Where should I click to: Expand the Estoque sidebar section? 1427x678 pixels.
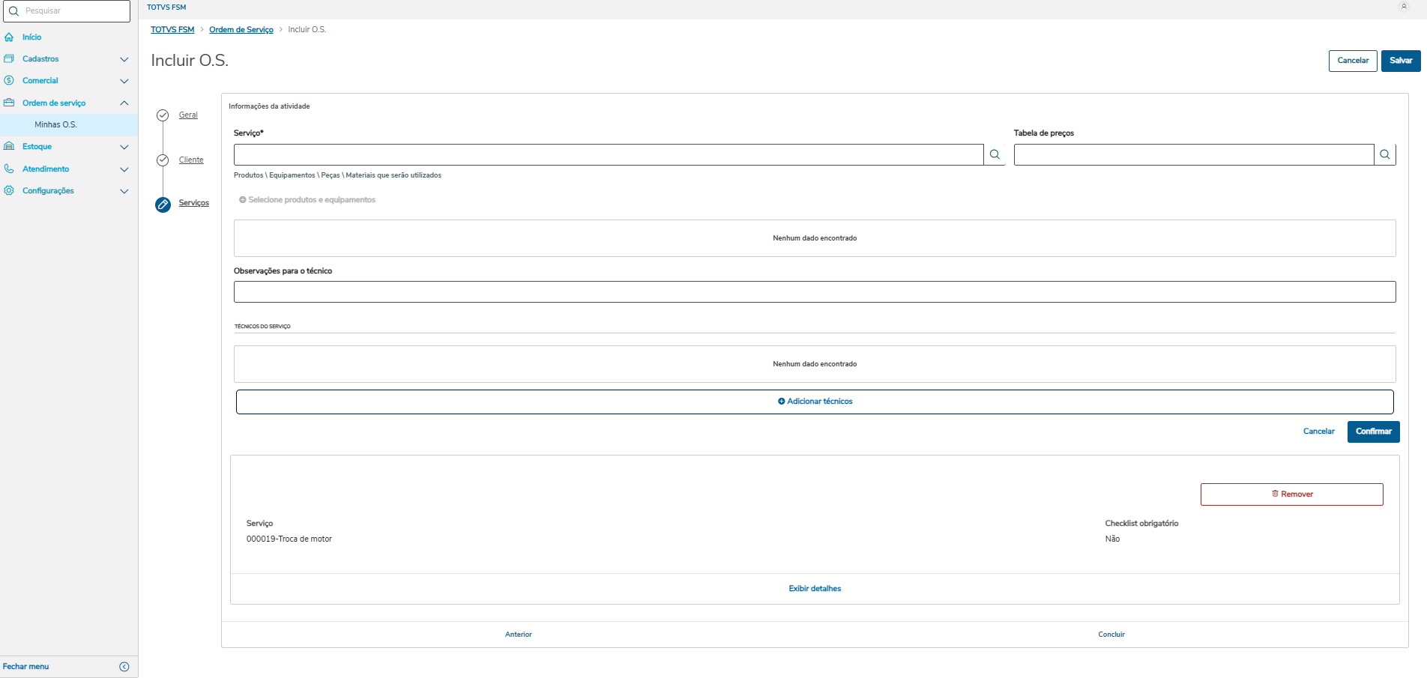click(x=124, y=147)
